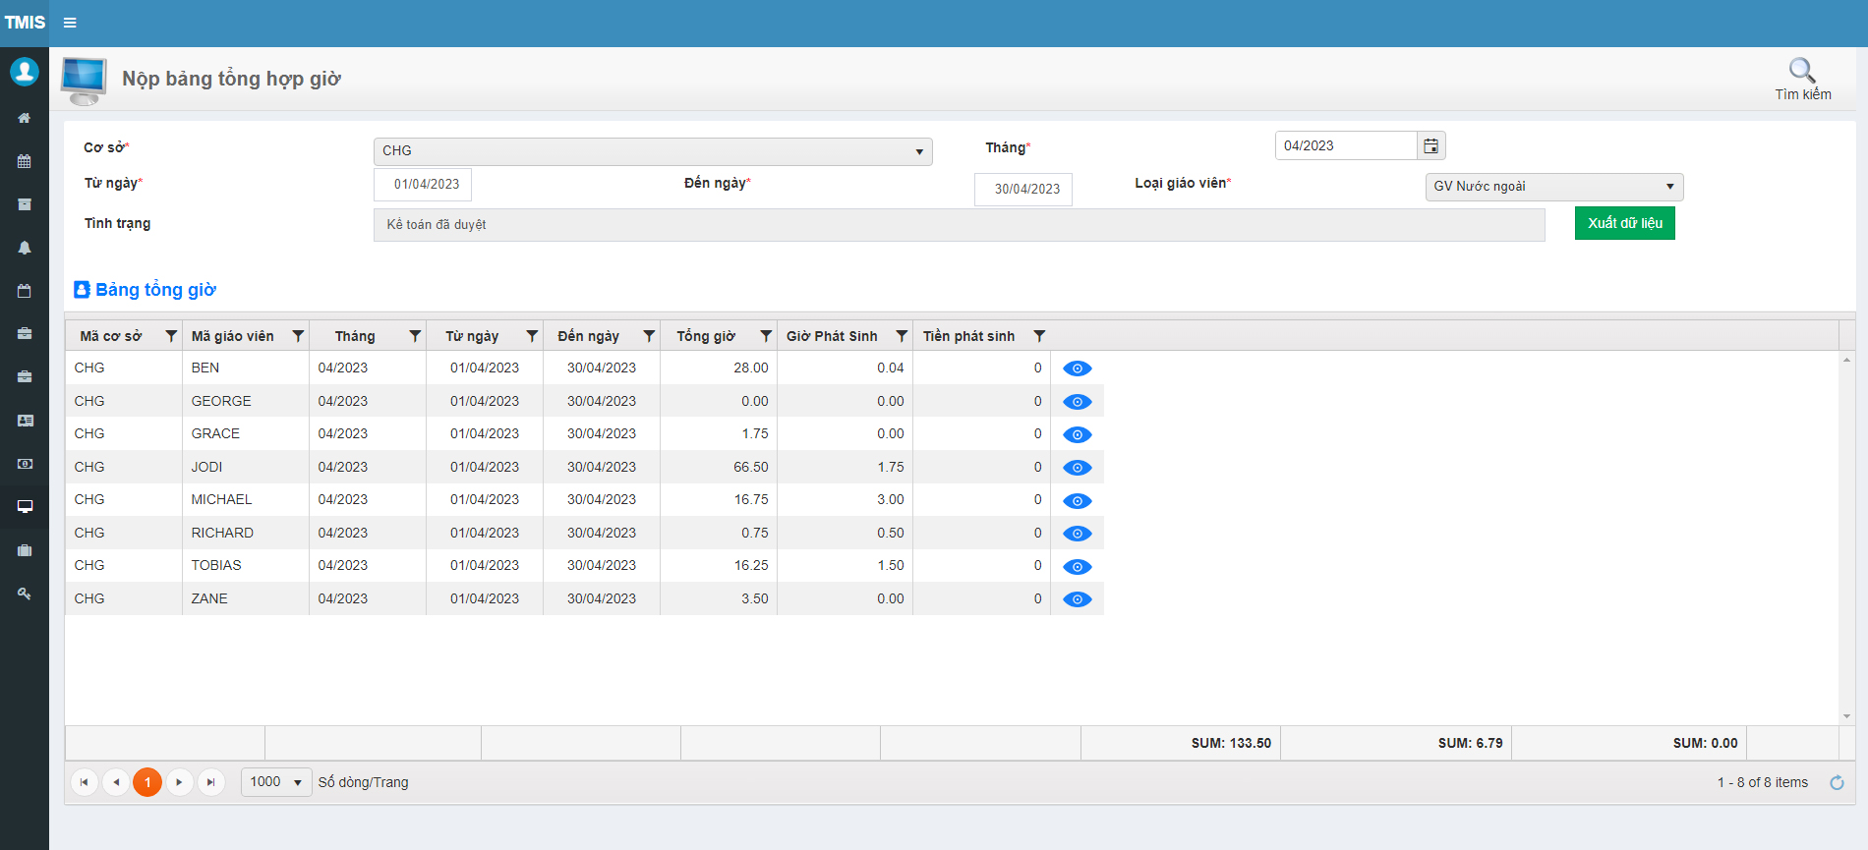This screenshot has width=1868, height=850.
Task: View details for the ZANE row
Action: point(1078,599)
